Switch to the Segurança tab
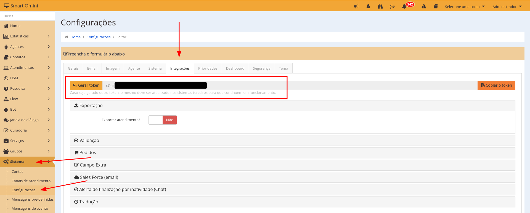 pyautogui.click(x=261, y=68)
